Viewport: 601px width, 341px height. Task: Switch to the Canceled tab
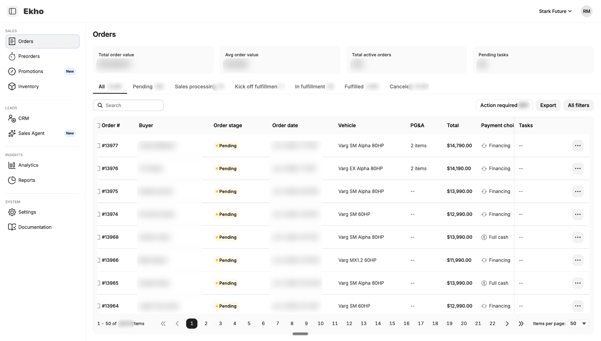(409, 87)
